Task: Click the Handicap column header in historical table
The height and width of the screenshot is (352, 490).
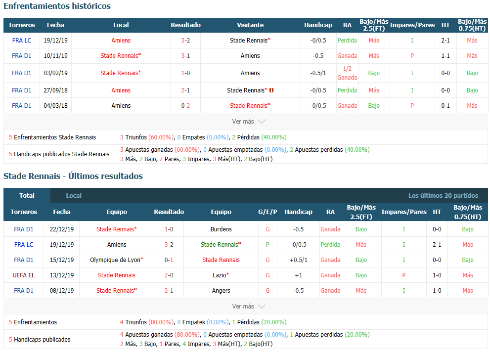Action: click(x=318, y=25)
